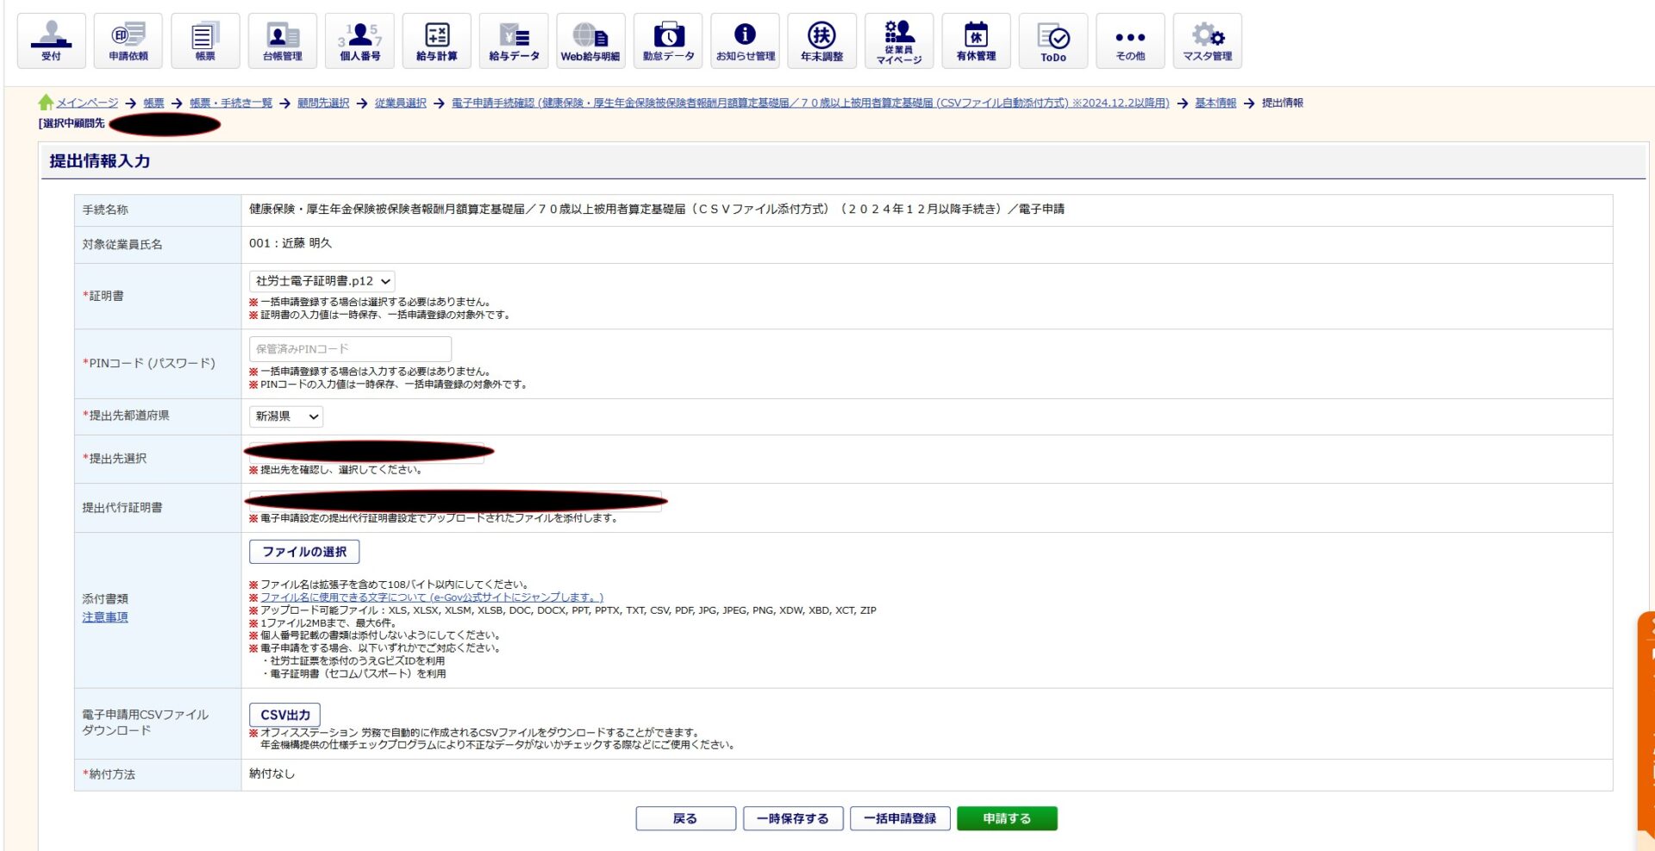Click the orange side tab at right edge
1655x851 pixels.
(1646, 724)
